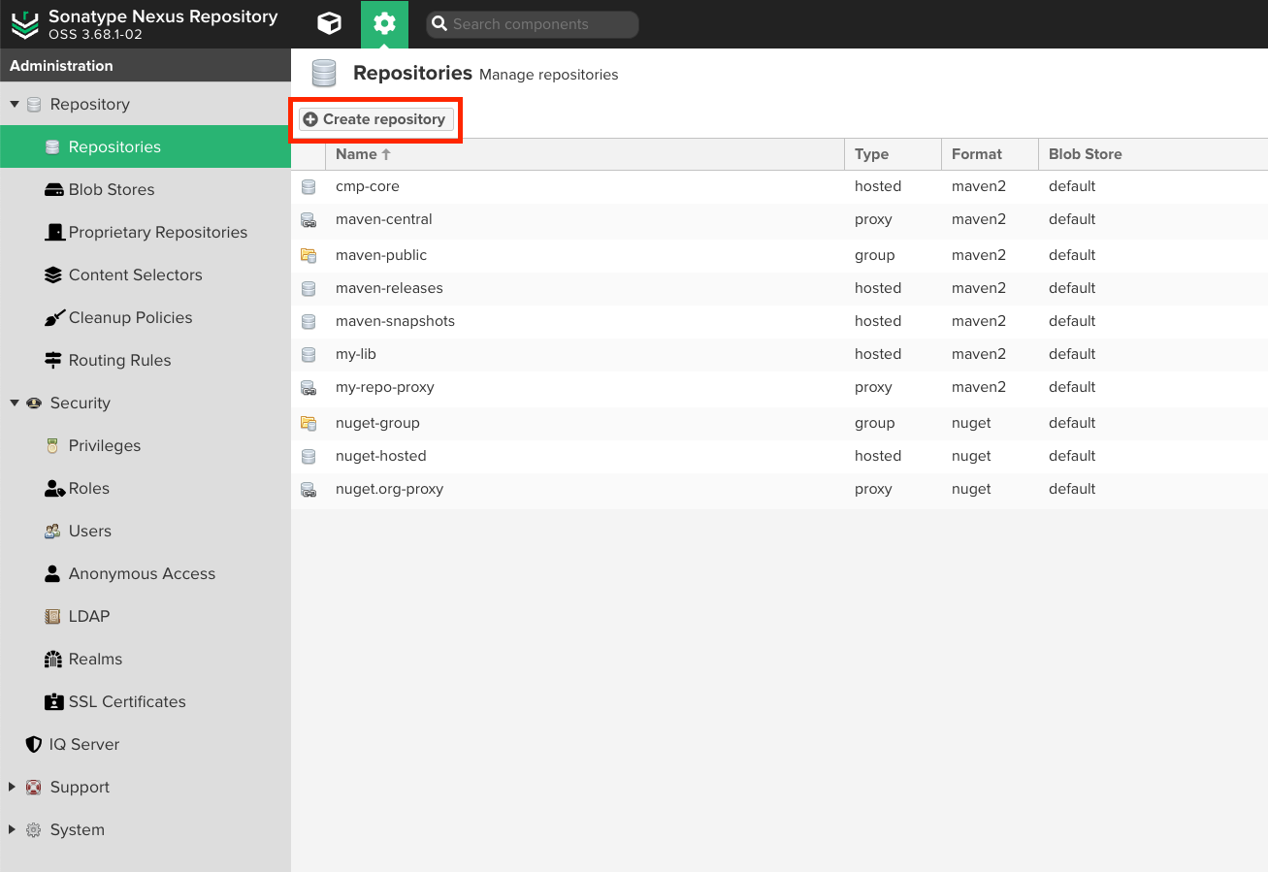Open IQ Server settings
The image size is (1268, 872).
146,745
